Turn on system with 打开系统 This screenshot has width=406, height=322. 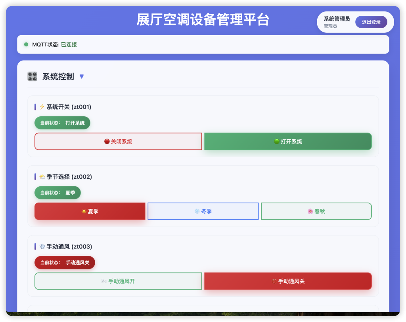pos(288,141)
